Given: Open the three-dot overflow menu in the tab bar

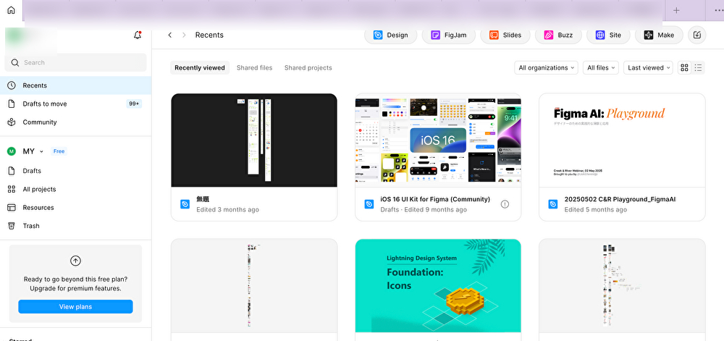Looking at the screenshot, I should click(719, 10).
